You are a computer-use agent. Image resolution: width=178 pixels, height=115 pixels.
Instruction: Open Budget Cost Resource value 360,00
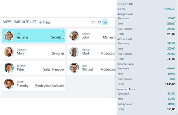coord(171,18)
